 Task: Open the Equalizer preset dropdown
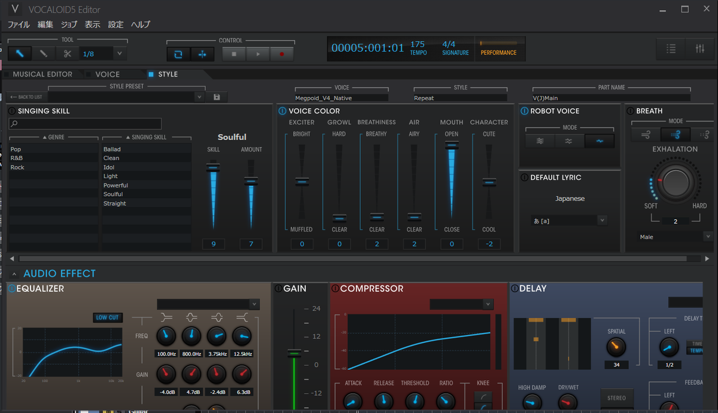[x=255, y=304]
